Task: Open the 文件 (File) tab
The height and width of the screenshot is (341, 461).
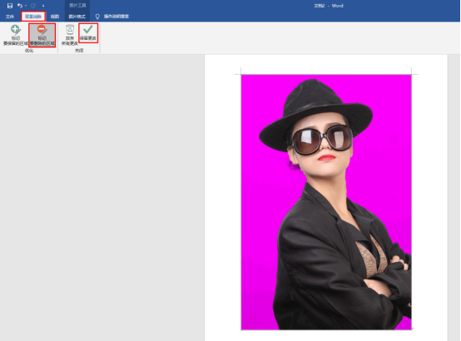Action: [x=10, y=17]
